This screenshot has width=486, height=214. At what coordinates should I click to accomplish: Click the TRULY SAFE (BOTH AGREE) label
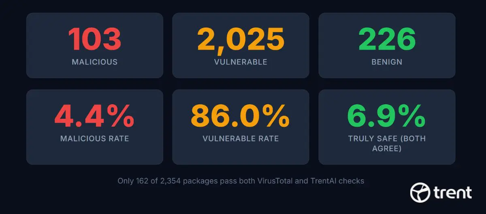point(387,143)
